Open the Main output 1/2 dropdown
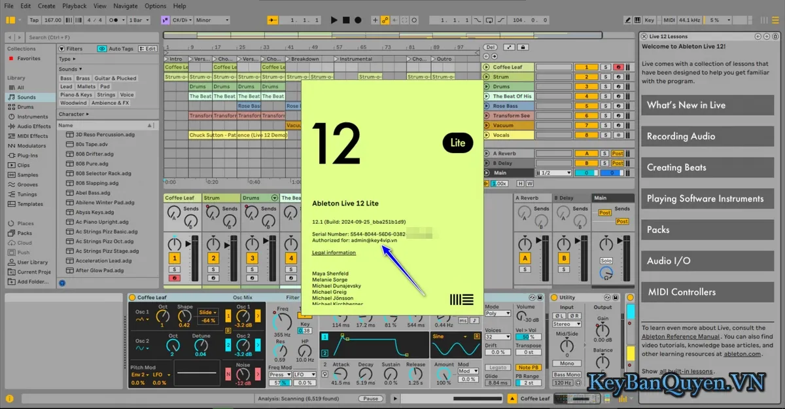The image size is (785, 409). click(x=553, y=173)
